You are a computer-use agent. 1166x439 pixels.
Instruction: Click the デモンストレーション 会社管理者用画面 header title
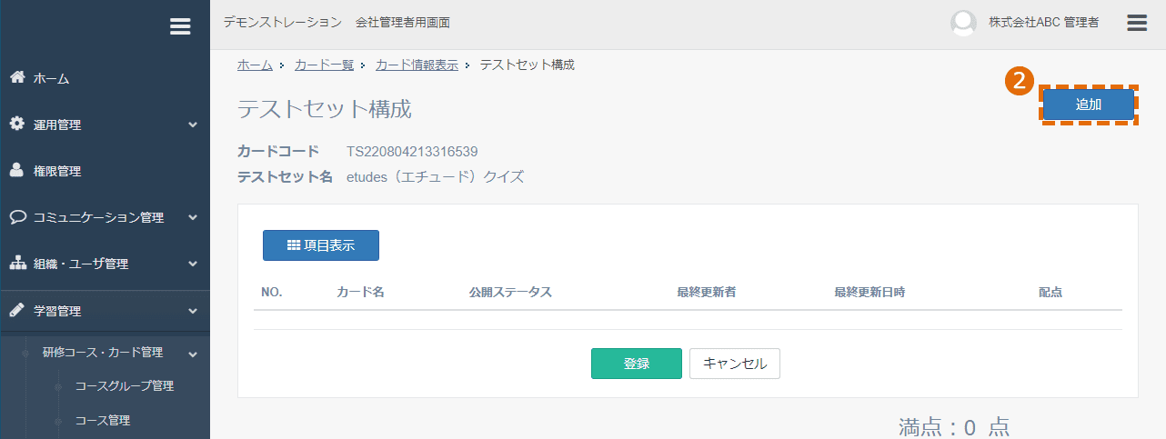point(337,22)
